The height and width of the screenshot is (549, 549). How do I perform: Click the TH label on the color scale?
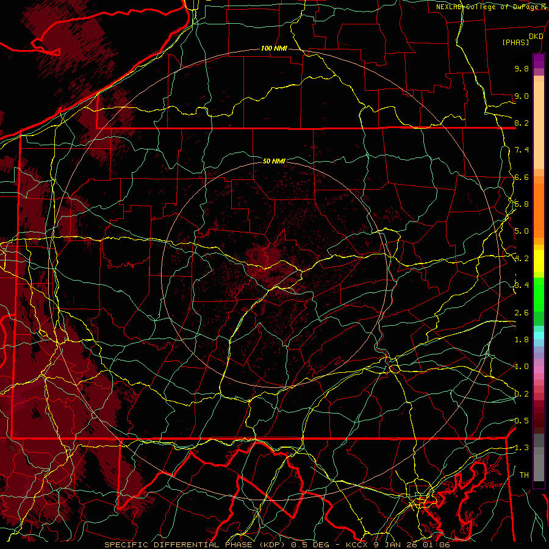click(x=524, y=475)
